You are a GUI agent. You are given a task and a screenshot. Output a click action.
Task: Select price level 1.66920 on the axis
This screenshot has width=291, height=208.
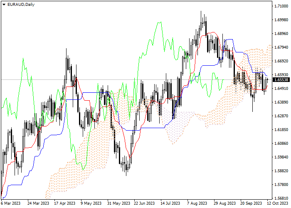coord(281,61)
